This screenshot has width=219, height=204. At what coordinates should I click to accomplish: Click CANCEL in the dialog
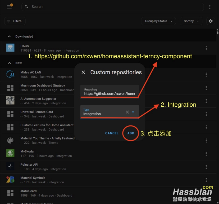[112, 133]
